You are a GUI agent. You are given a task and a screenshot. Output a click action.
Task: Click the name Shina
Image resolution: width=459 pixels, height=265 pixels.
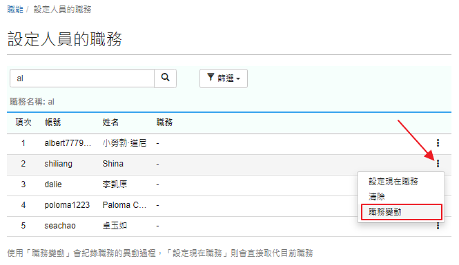coord(113,164)
